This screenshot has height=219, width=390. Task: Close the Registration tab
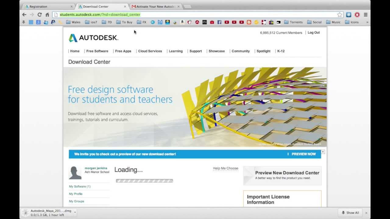click(x=72, y=6)
